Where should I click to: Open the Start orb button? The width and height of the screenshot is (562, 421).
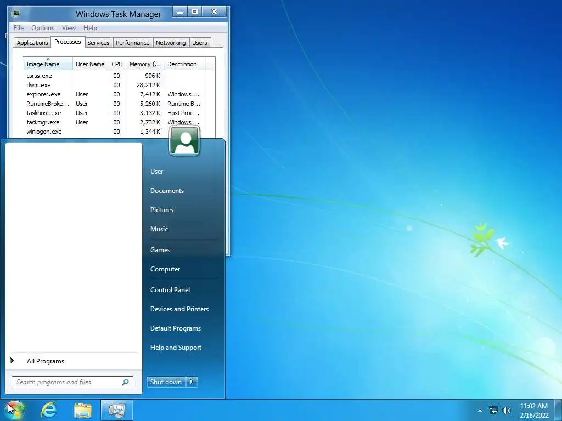pyautogui.click(x=14, y=410)
